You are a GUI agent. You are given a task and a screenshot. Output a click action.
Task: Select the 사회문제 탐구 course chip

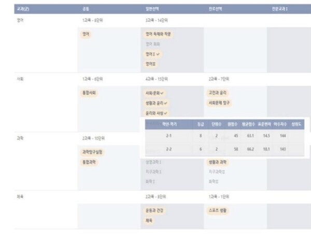(219, 103)
